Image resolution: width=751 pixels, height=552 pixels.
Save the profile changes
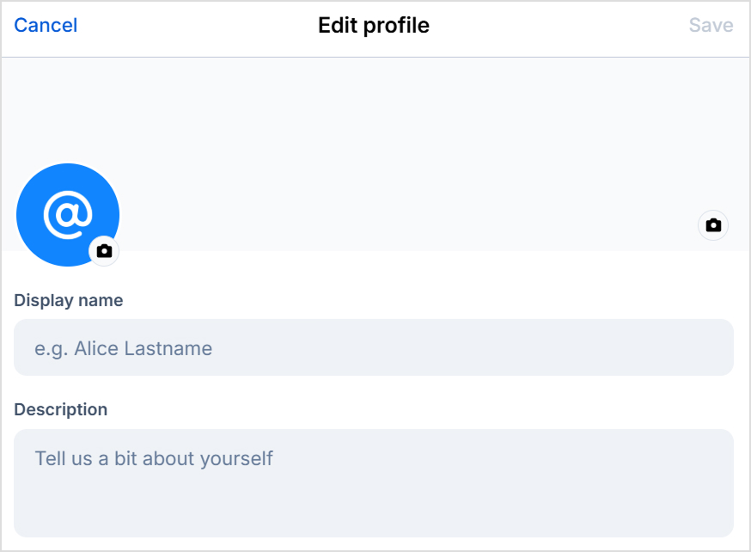point(711,25)
